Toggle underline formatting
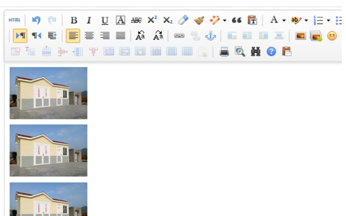Viewport: 346px width, 216px height. 104,20
